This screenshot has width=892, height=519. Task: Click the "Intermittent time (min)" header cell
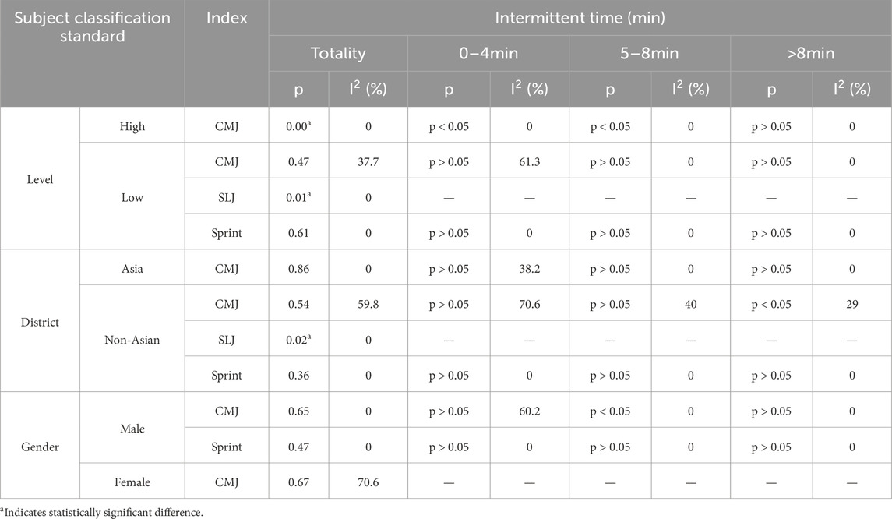coord(580,19)
